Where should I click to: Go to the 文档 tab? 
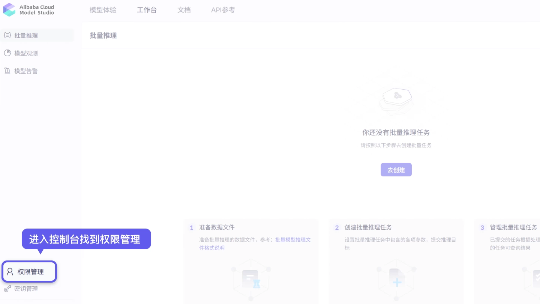click(184, 10)
